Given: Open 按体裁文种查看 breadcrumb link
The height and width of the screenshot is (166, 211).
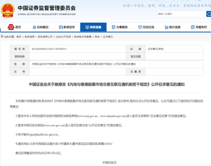Looking at the screenshot, I should 82,37.
